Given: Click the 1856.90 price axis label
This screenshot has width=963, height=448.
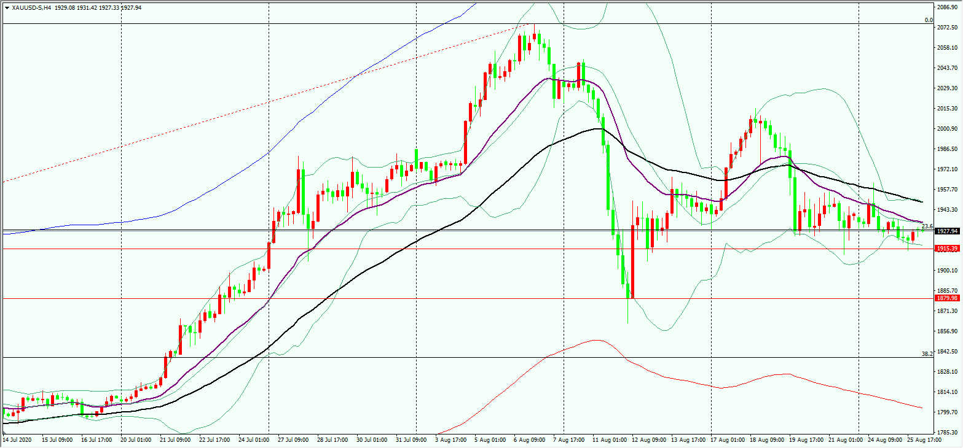Looking at the screenshot, I should point(948,331).
